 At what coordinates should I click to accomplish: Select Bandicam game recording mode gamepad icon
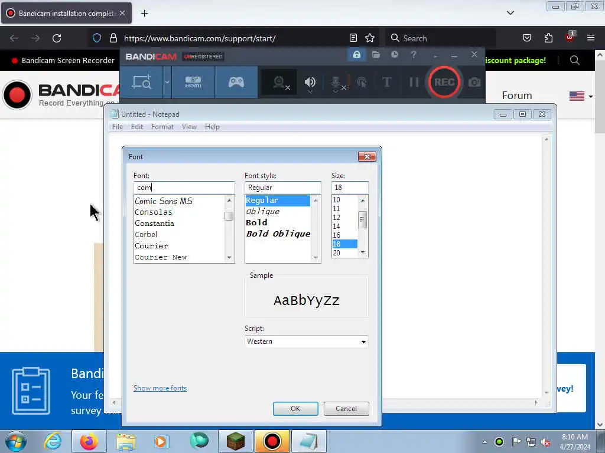[236, 82]
